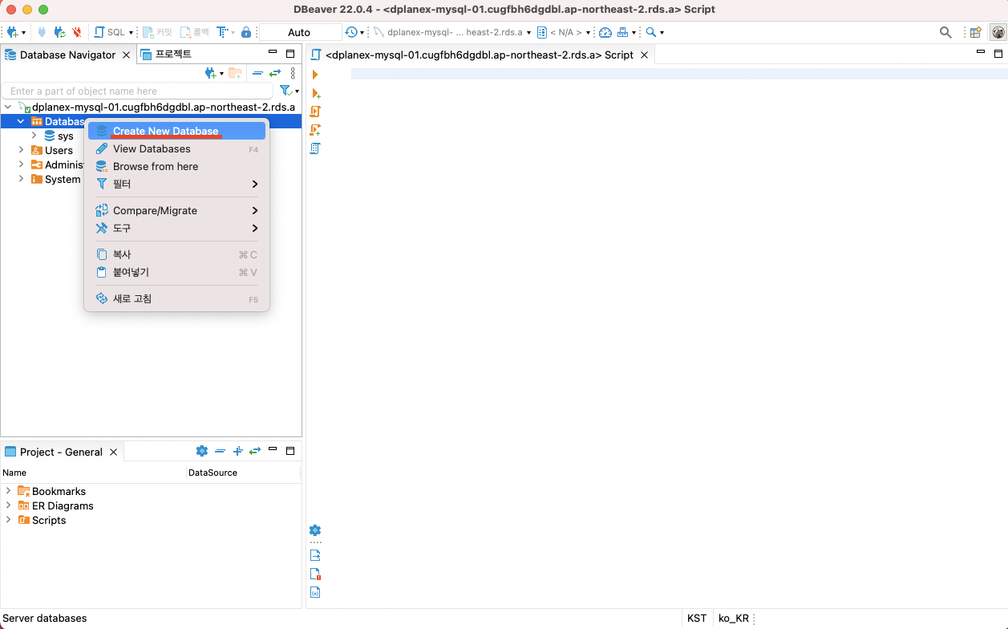1008x629 pixels.
Task: Toggle the Auto commit mode field
Action: [300, 32]
